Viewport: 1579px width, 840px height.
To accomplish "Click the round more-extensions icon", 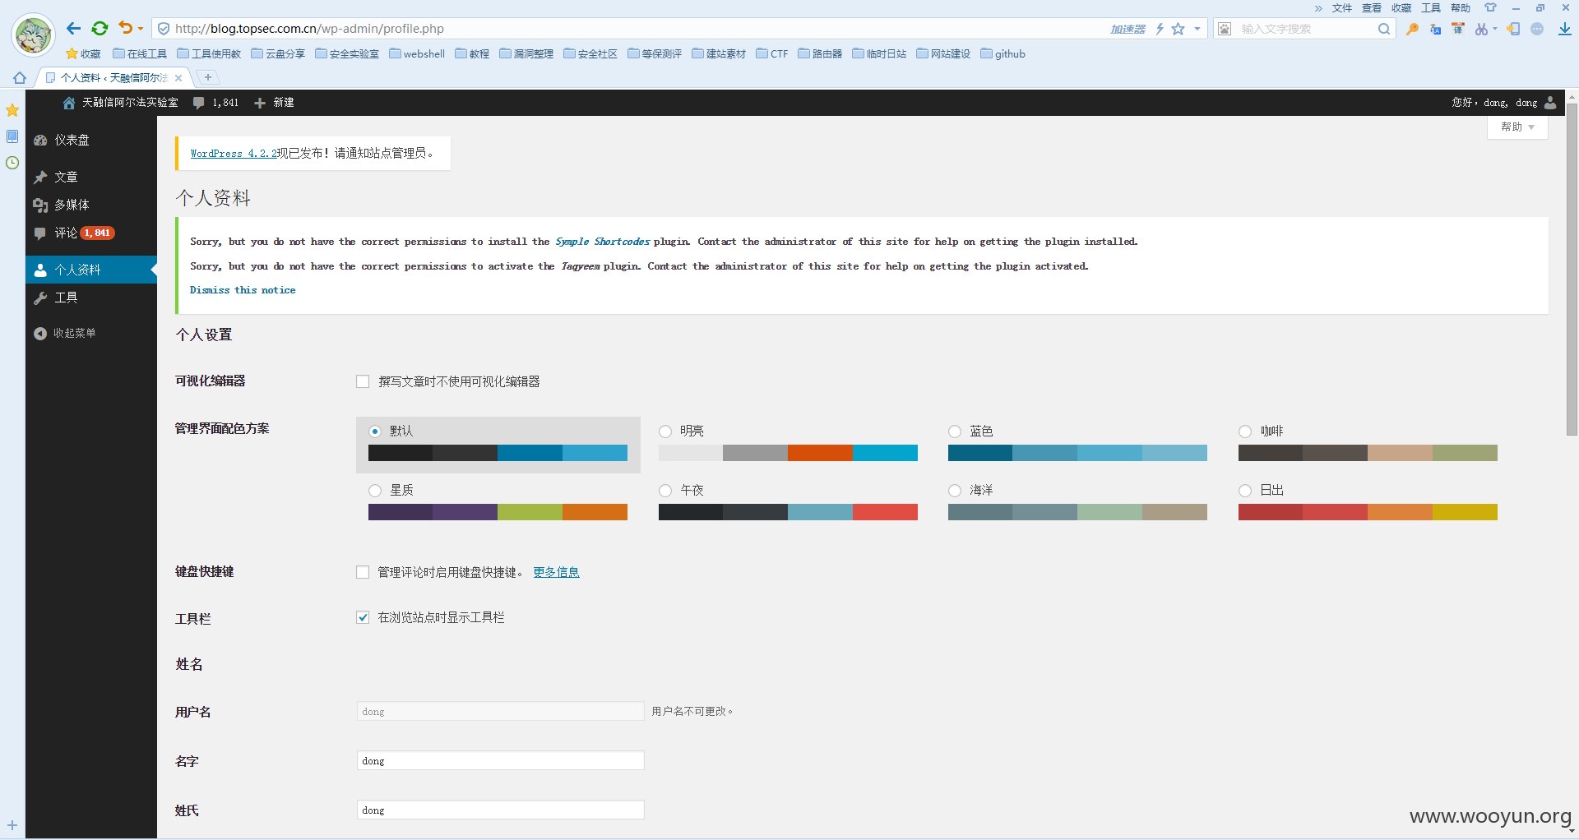I will click(1537, 29).
